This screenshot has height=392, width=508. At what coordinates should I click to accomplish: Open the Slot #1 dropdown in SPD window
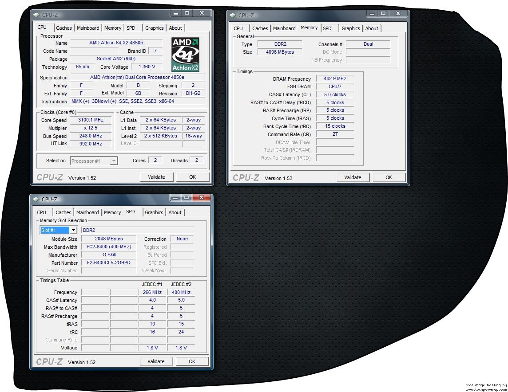pos(74,230)
